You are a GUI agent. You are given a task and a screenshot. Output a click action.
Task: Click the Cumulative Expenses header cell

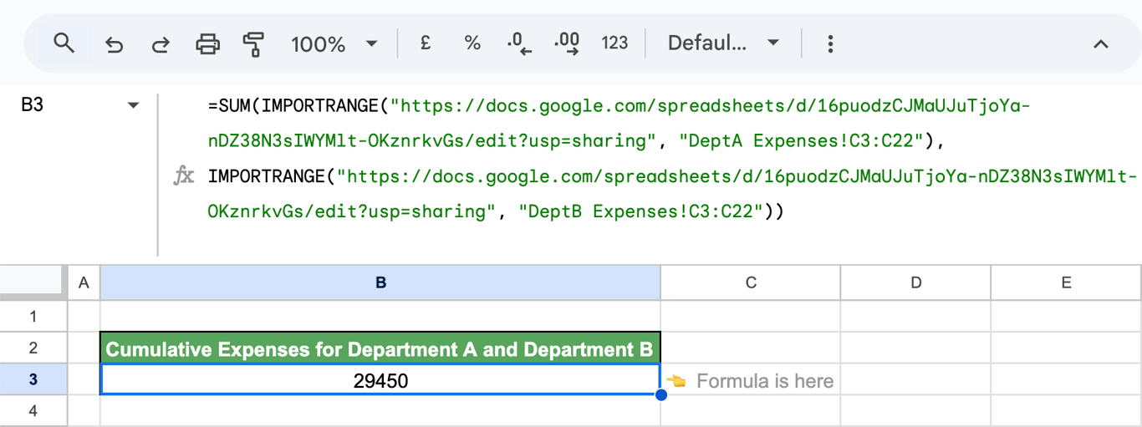click(x=380, y=348)
